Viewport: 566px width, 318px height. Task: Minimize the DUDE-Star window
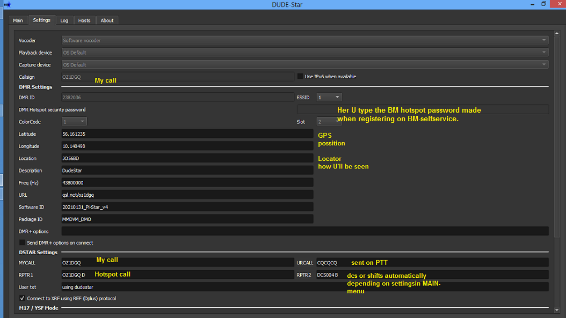pos(532,4)
